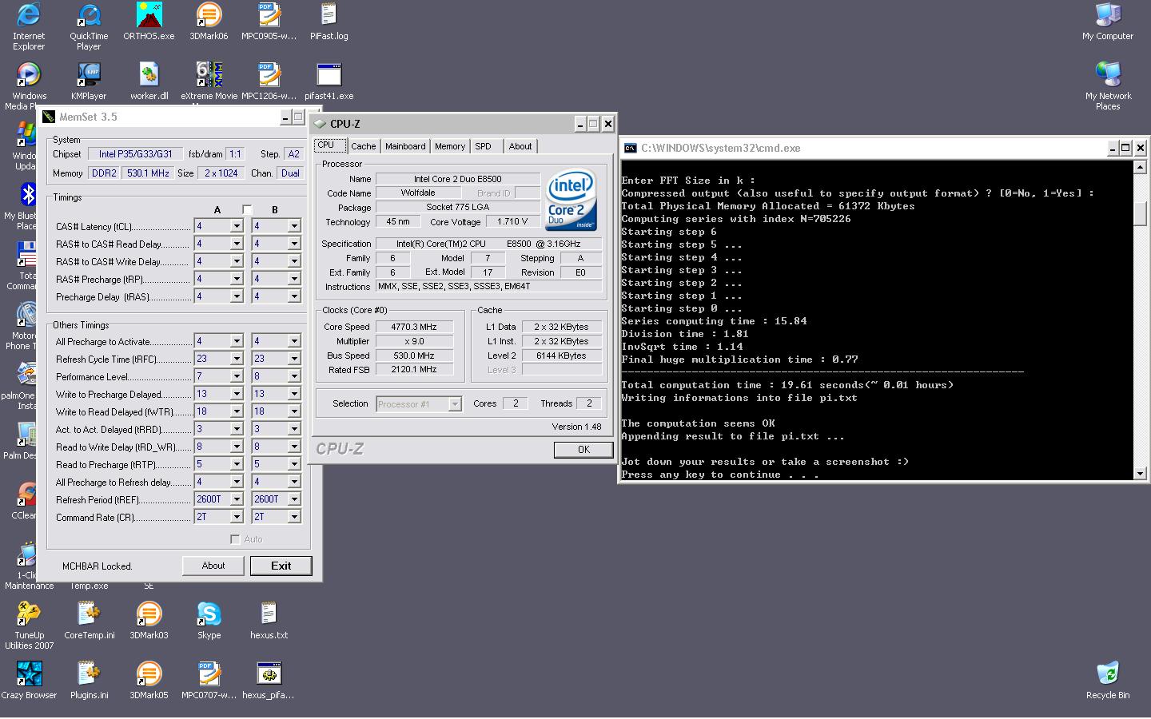Viewport: 1151px width, 719px height.
Task: Click the cmd.exe scrollbar up arrow
Action: click(x=1141, y=169)
